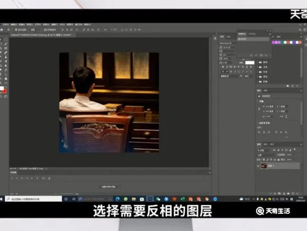Open the 3D menu in menu bar
This screenshot has width=307, height=231.
click(x=62, y=25)
